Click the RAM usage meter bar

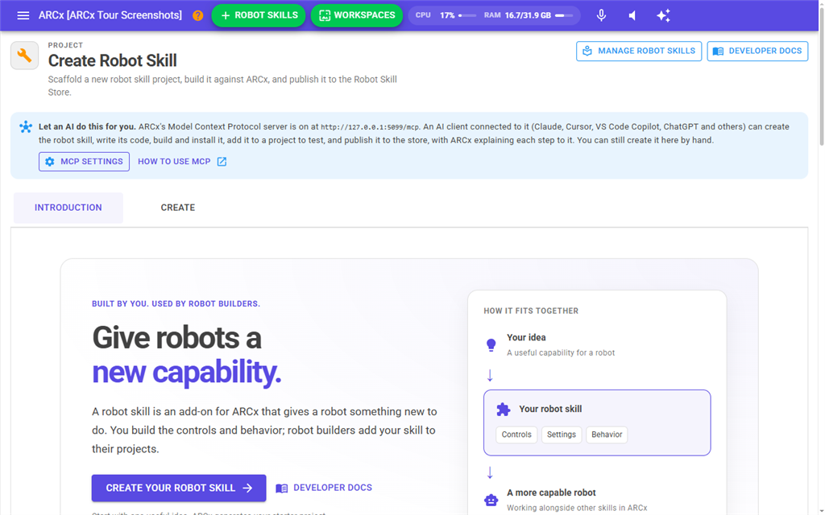(x=564, y=16)
